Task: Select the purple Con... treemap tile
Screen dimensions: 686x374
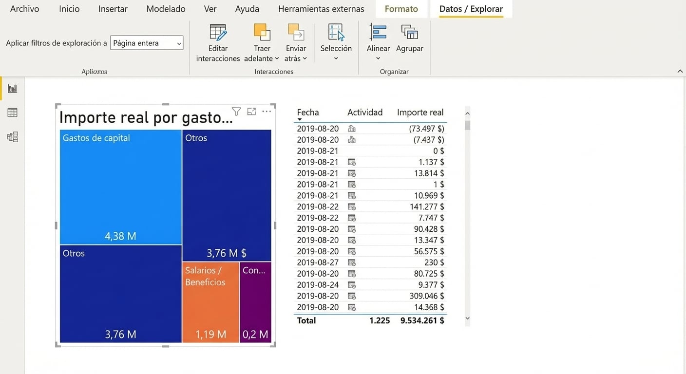Action: pyautogui.click(x=256, y=302)
